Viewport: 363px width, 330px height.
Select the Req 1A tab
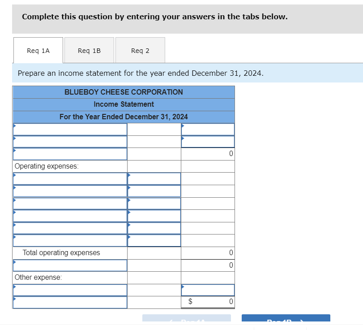[x=38, y=50]
